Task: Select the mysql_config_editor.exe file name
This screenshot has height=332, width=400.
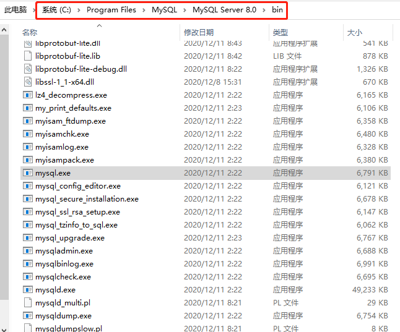Action: [78, 186]
